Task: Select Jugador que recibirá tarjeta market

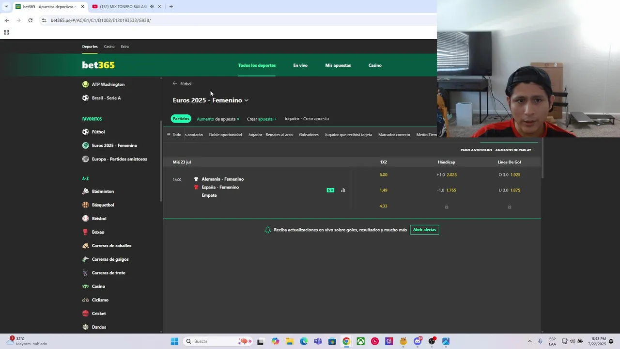Action: click(x=348, y=135)
